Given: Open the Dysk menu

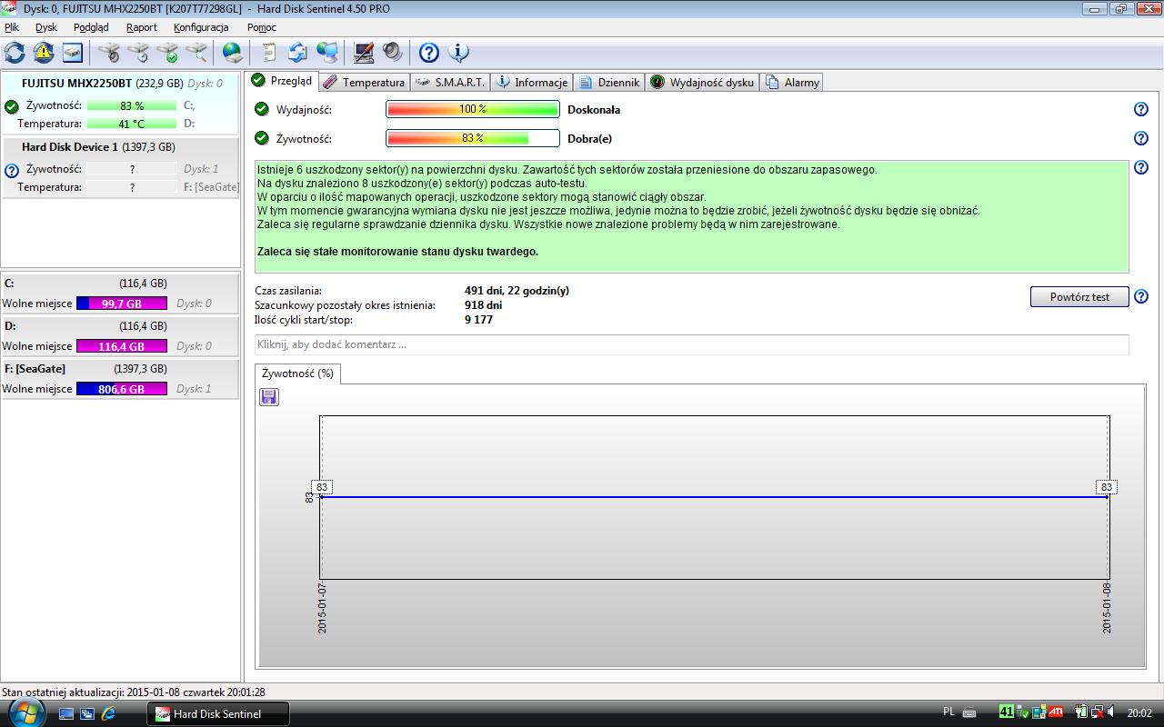Looking at the screenshot, I should point(46,27).
